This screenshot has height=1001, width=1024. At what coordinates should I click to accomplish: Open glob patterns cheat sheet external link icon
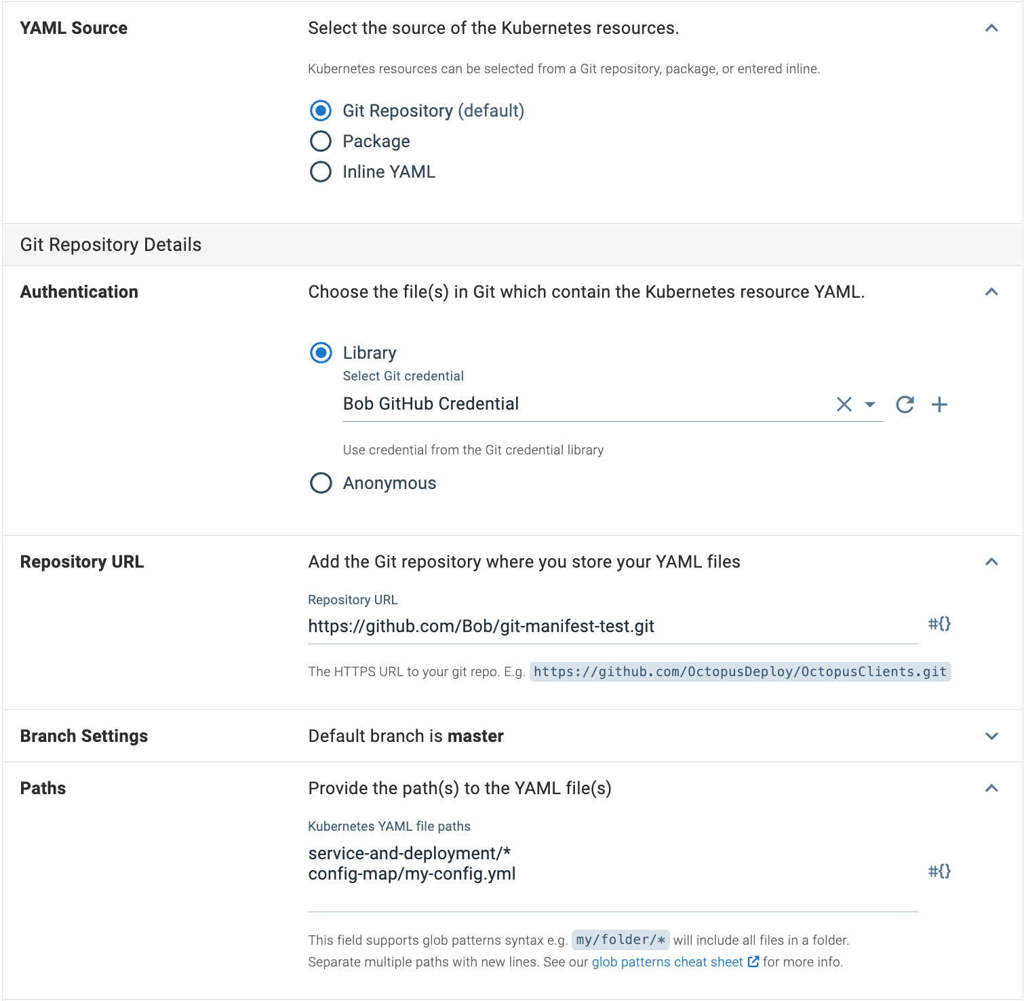point(753,962)
